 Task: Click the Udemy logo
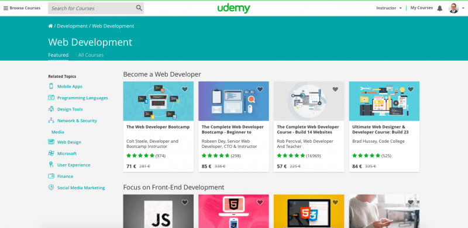pos(233,8)
